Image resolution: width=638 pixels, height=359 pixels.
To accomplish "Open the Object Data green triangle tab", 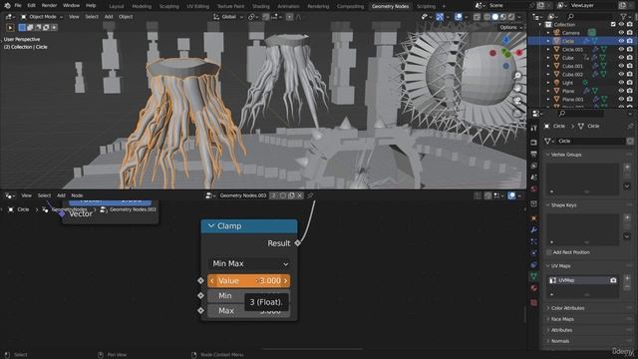I will (534, 276).
